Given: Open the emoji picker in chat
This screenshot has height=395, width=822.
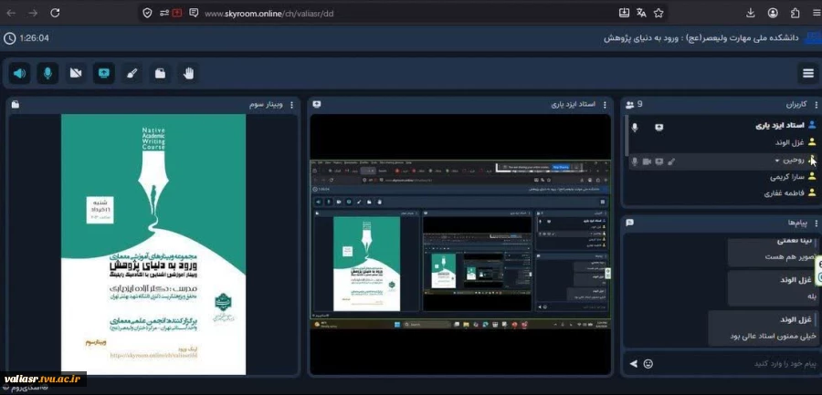Looking at the screenshot, I should [x=648, y=364].
